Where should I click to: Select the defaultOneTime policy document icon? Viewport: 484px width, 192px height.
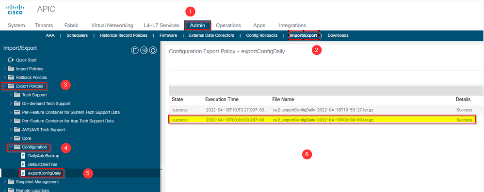point(22,164)
